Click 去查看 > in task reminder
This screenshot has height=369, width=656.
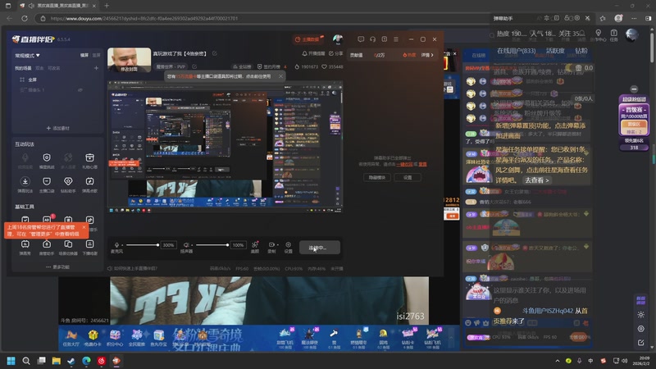click(537, 180)
